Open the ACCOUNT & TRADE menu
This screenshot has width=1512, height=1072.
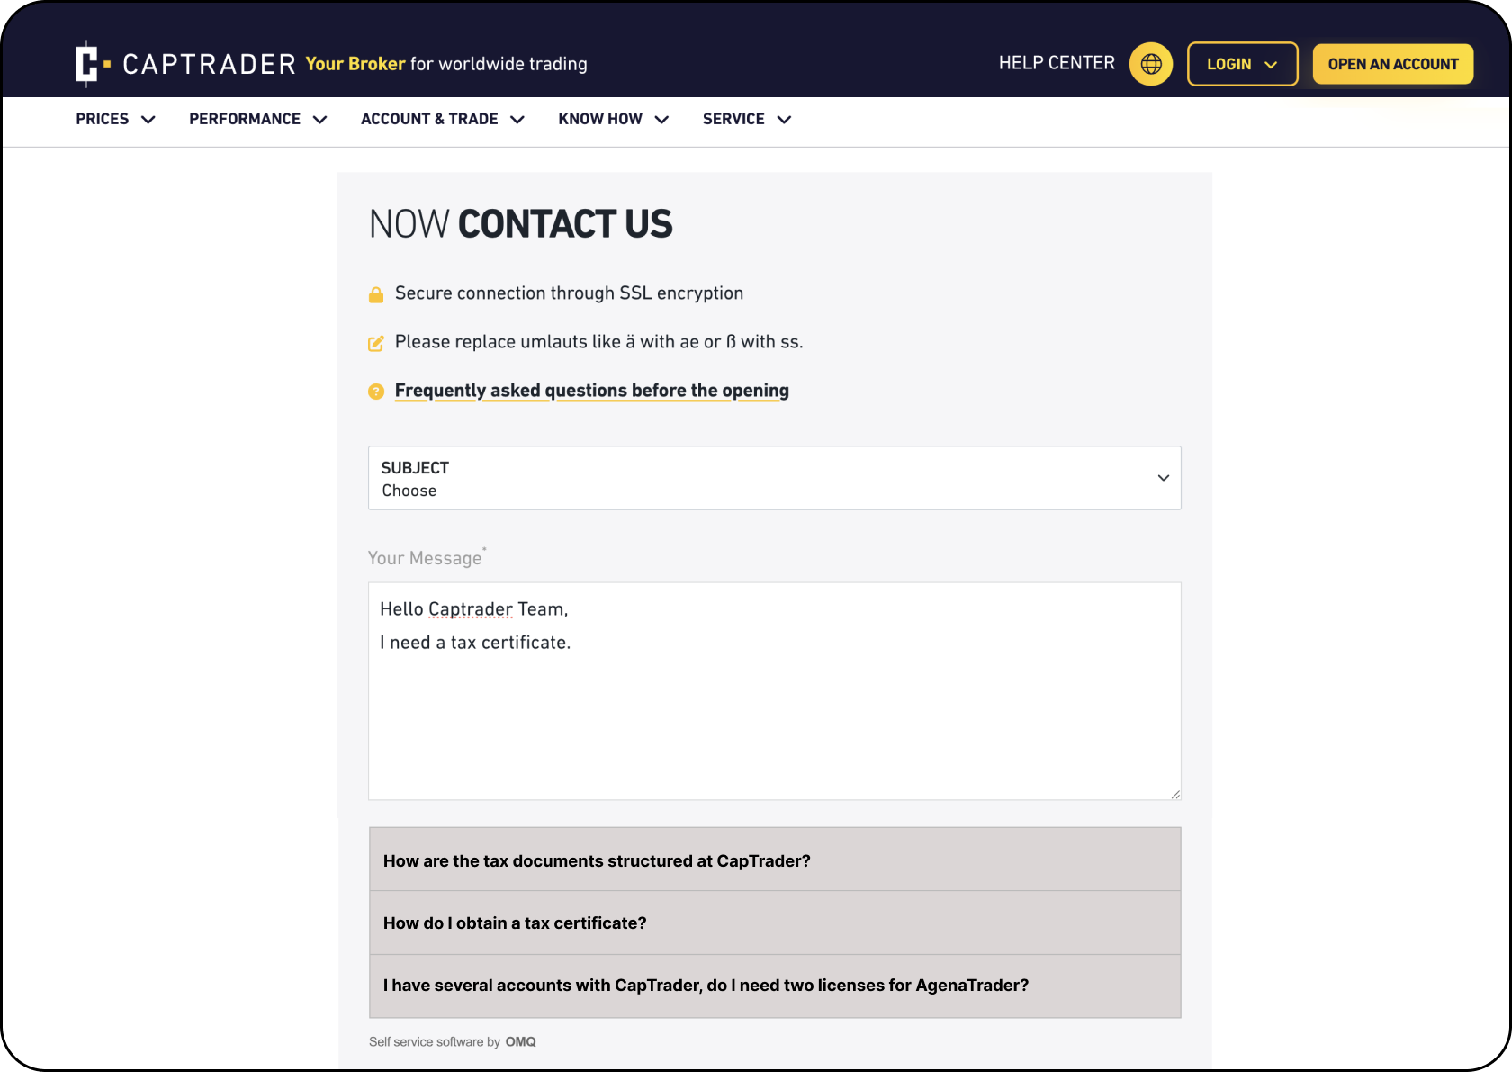(x=442, y=119)
